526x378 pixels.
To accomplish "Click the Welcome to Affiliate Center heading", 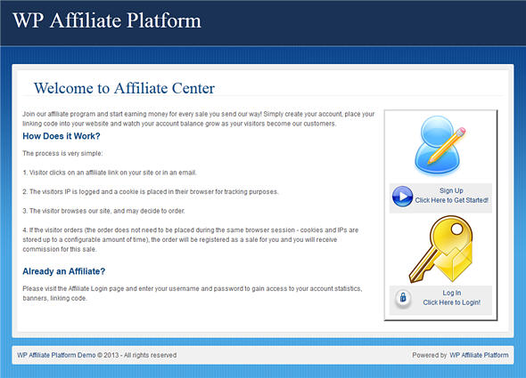I will click(124, 88).
